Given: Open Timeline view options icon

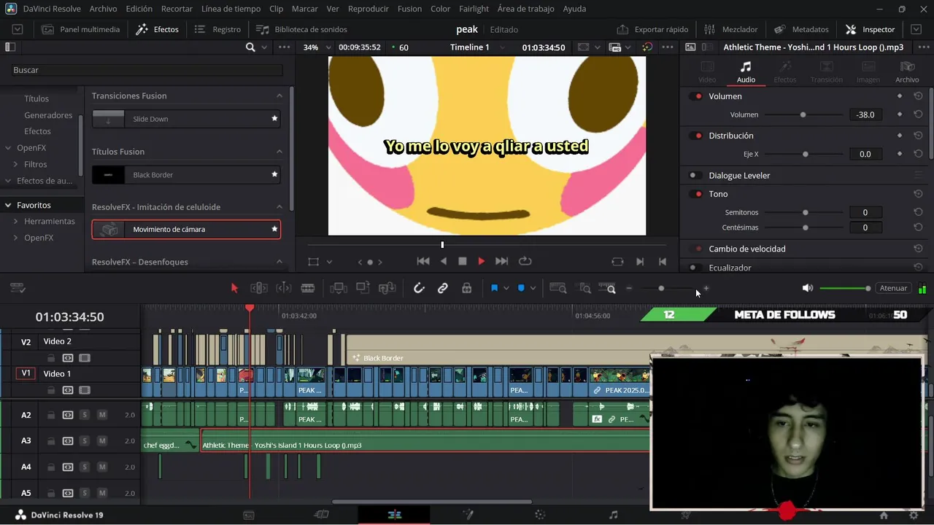Looking at the screenshot, I should click(x=18, y=288).
